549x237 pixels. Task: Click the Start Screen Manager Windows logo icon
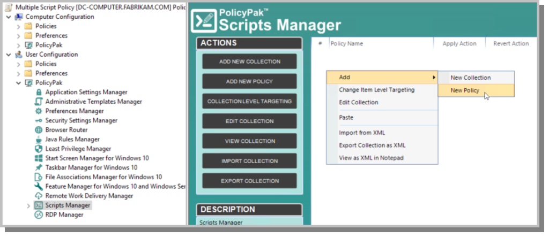[x=39, y=158]
